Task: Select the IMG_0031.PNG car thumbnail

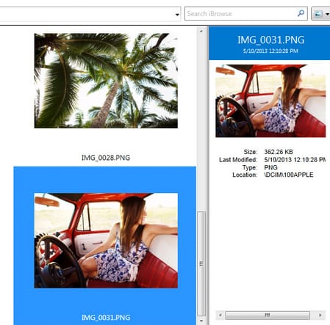Action: pyautogui.click(x=106, y=241)
